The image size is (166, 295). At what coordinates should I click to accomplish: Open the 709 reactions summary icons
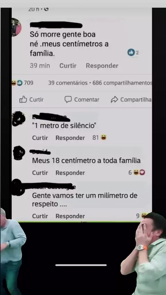pos(17,83)
